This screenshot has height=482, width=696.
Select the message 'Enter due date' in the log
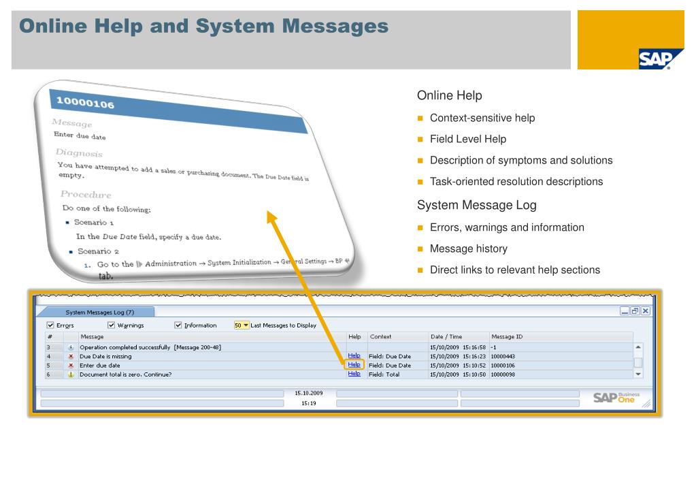pos(99,366)
